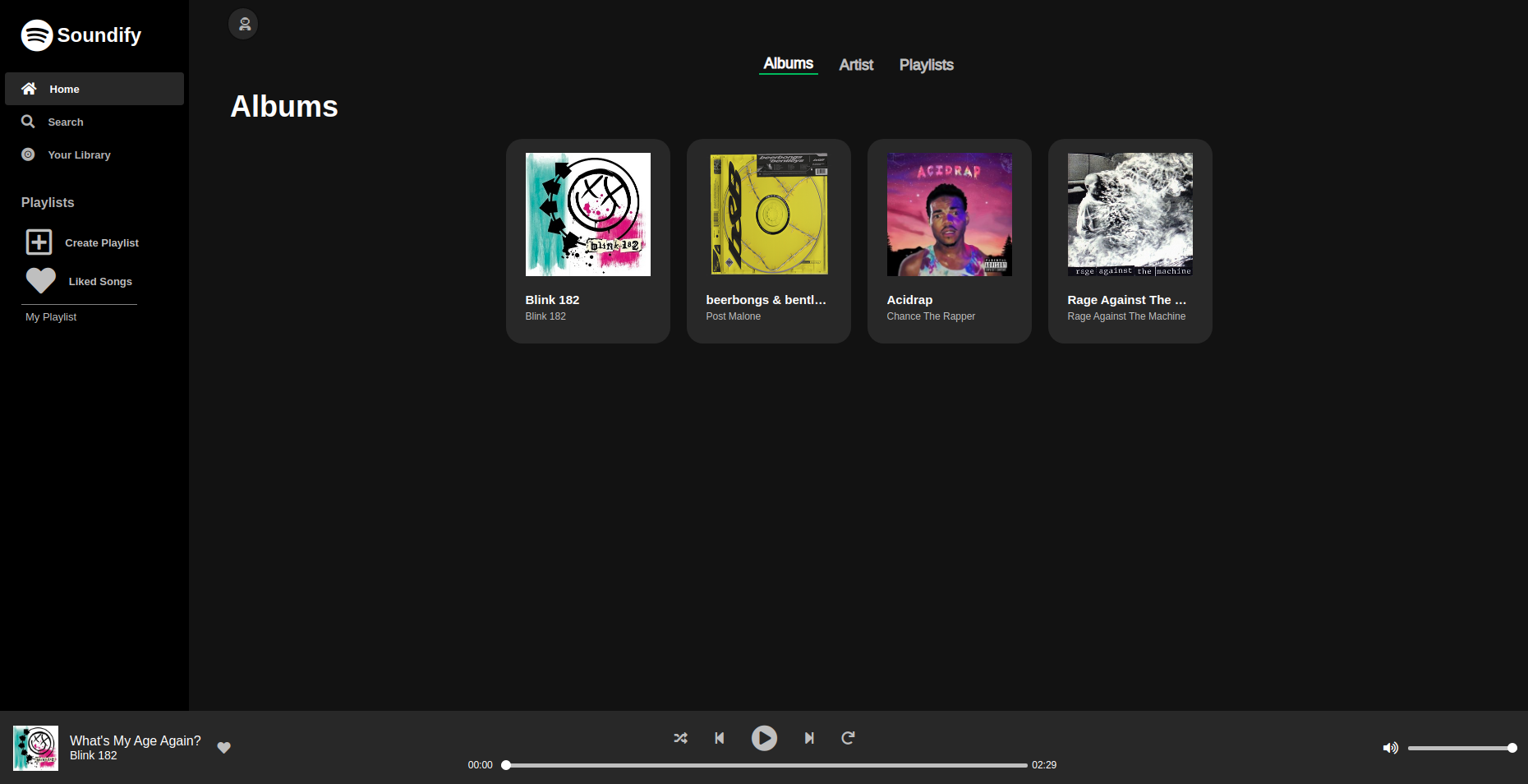Viewport: 1528px width, 784px height.
Task: Like the current song with heart icon
Action: click(x=223, y=748)
